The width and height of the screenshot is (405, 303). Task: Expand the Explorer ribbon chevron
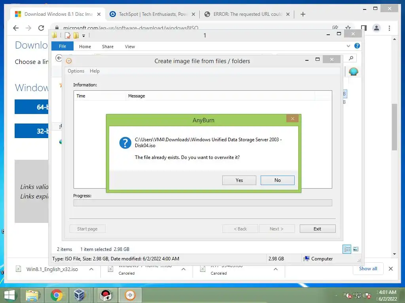click(348, 46)
